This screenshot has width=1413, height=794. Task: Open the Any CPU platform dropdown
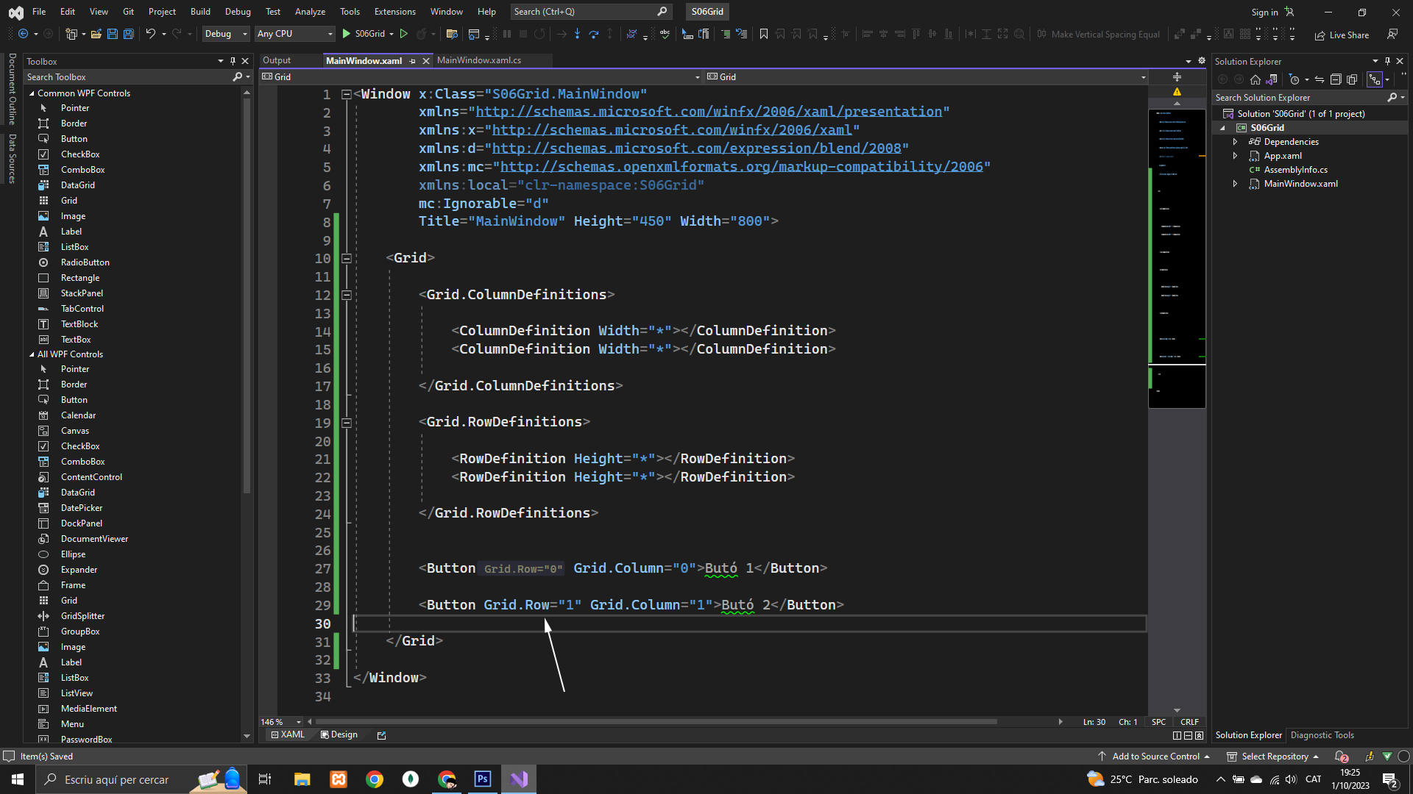294,34
